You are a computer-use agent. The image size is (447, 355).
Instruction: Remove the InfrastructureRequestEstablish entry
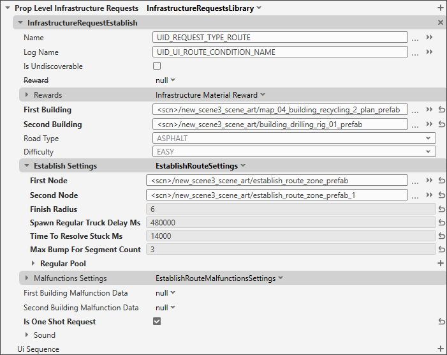[x=441, y=22]
